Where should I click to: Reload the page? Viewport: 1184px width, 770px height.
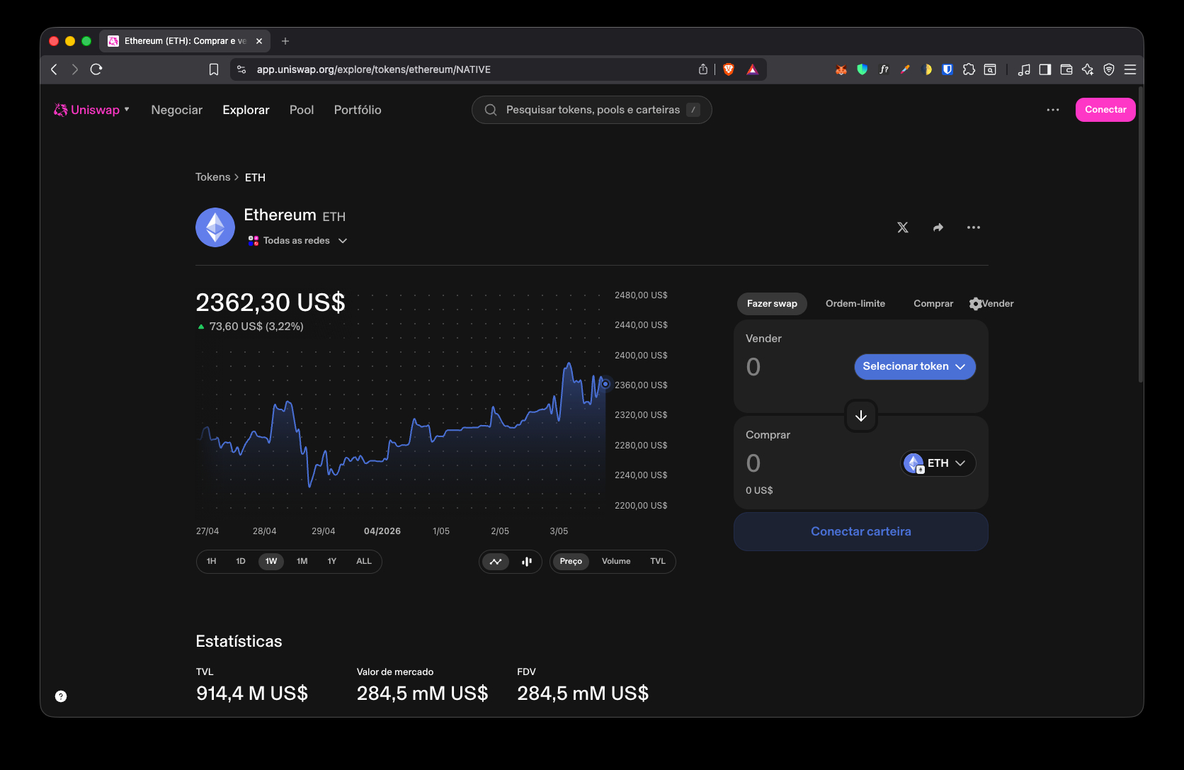[97, 69]
